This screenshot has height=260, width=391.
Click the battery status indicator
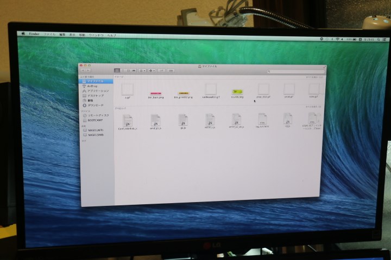click(x=351, y=40)
